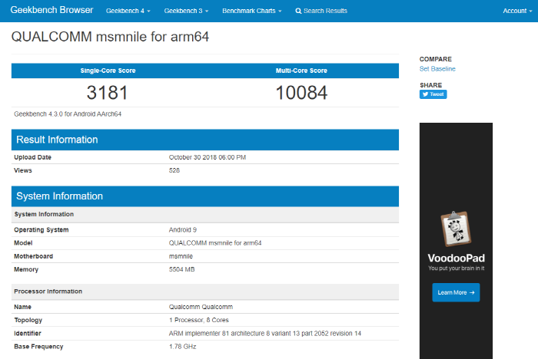Viewport: 538px width, 359px height.
Task: Open the Search Results menu item
Action: click(x=321, y=11)
